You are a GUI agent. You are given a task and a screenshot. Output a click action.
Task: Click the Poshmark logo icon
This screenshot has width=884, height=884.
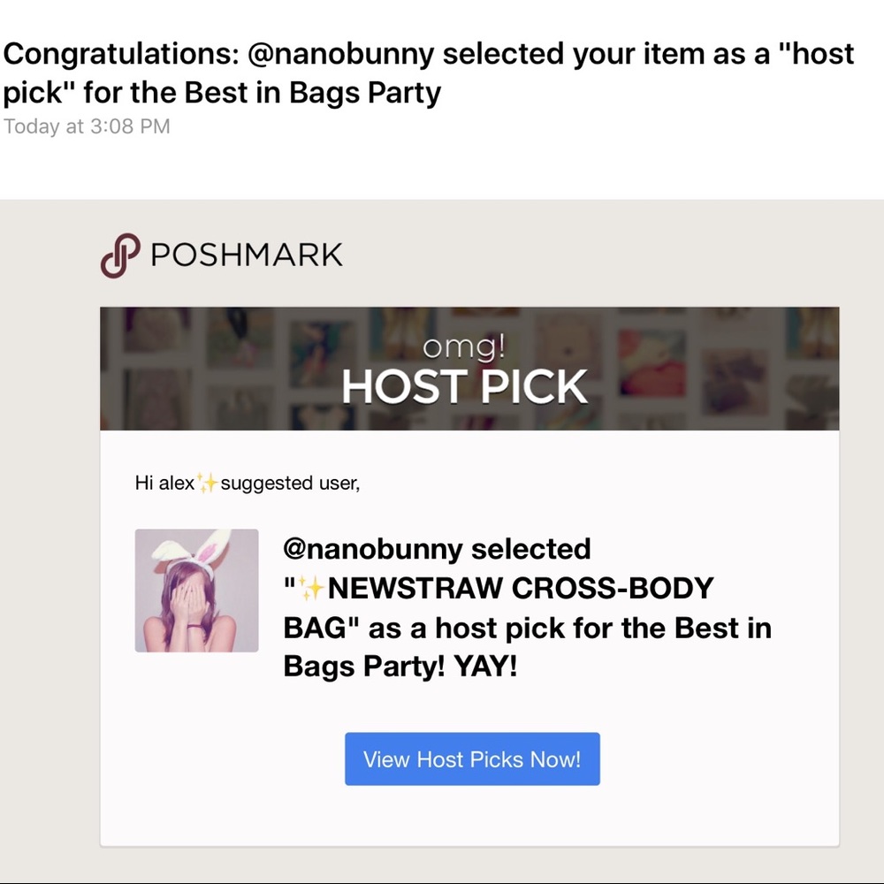[121, 255]
